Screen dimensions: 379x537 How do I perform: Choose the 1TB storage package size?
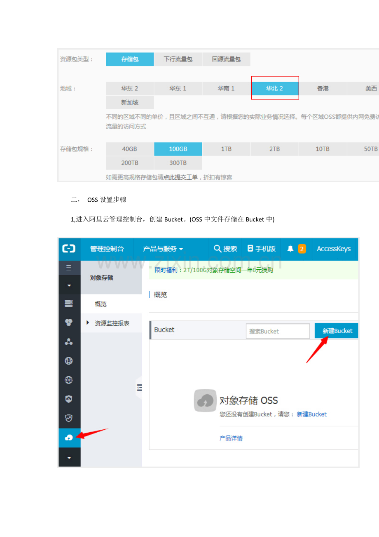[226, 149]
